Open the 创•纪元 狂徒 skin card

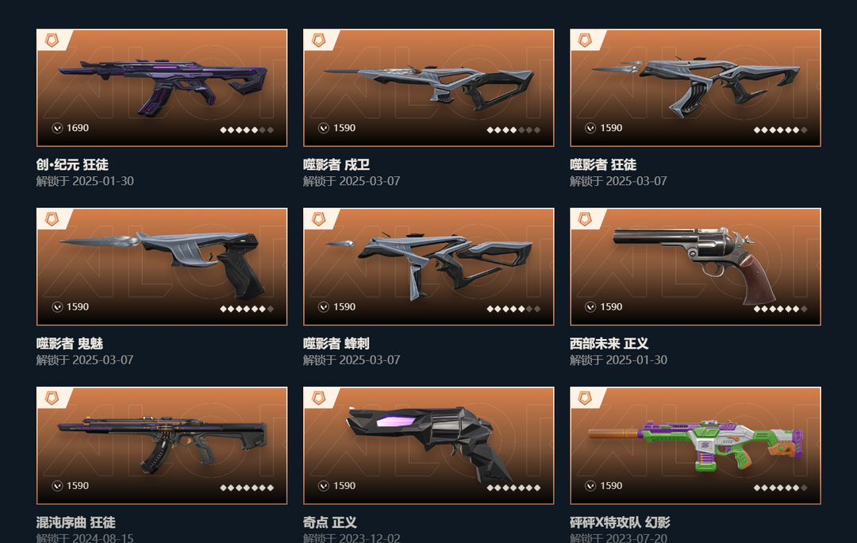coord(162,88)
